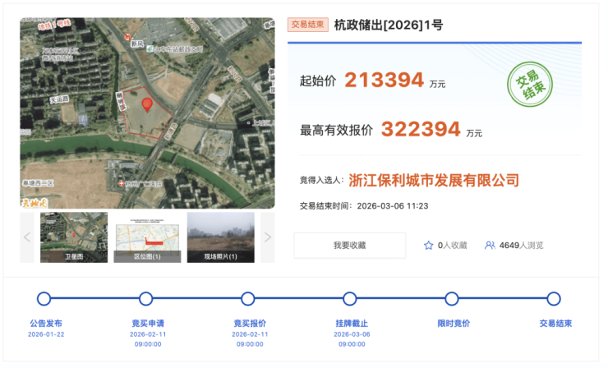Show previous thumbnails with left arrow

click(27, 237)
